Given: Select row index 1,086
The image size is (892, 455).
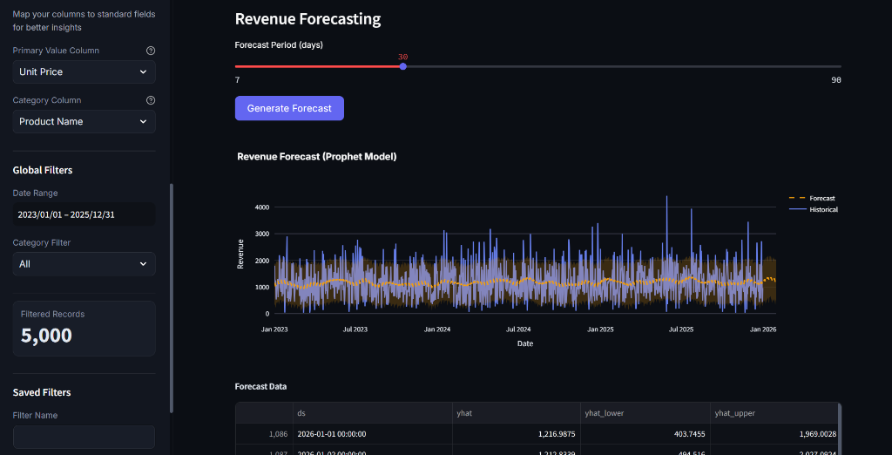Looking at the screenshot, I should point(264,434).
